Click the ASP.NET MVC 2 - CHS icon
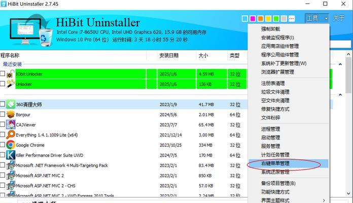353x203 pixels. pyautogui.click(x=11, y=185)
